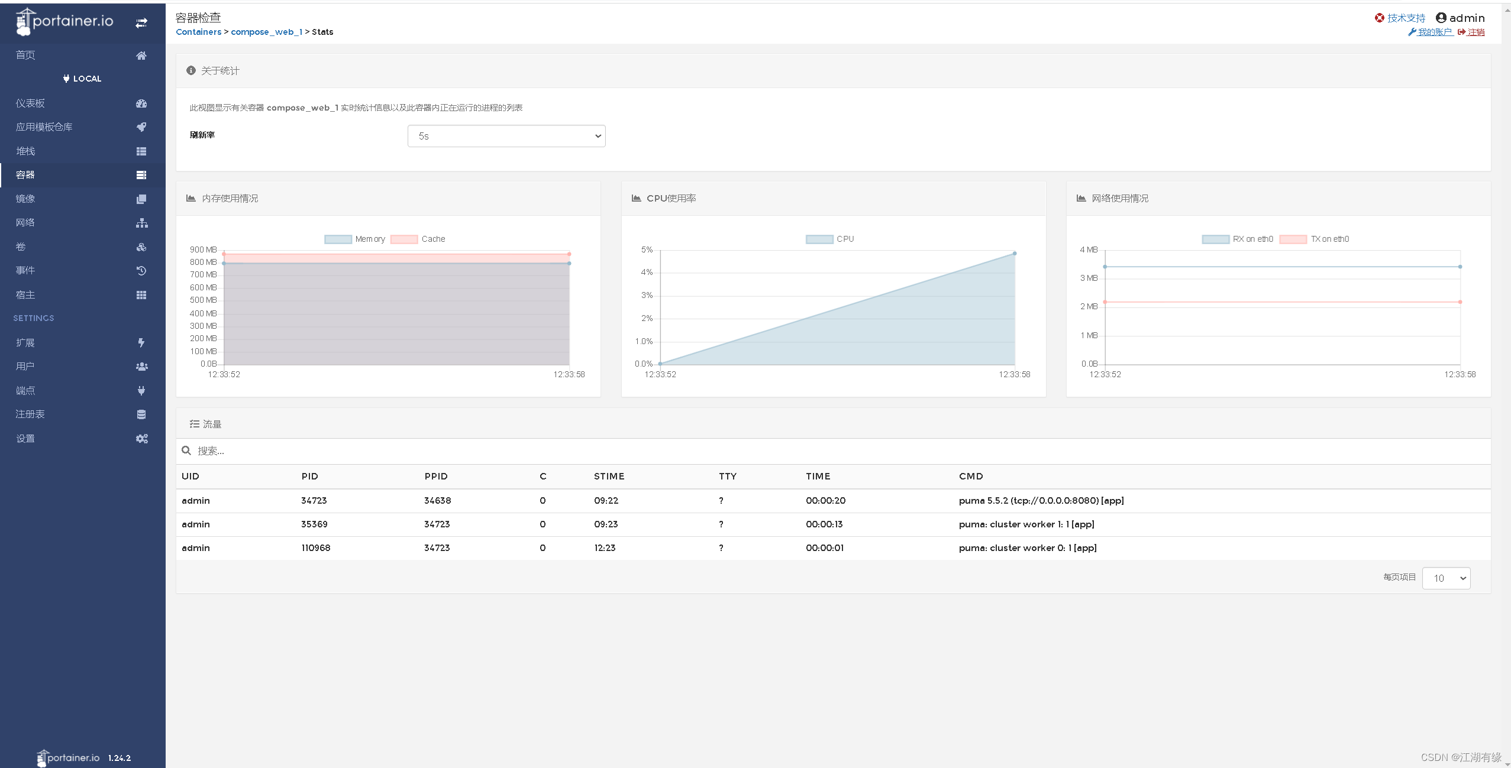Click the images clone icon beside 镜像

click(141, 199)
